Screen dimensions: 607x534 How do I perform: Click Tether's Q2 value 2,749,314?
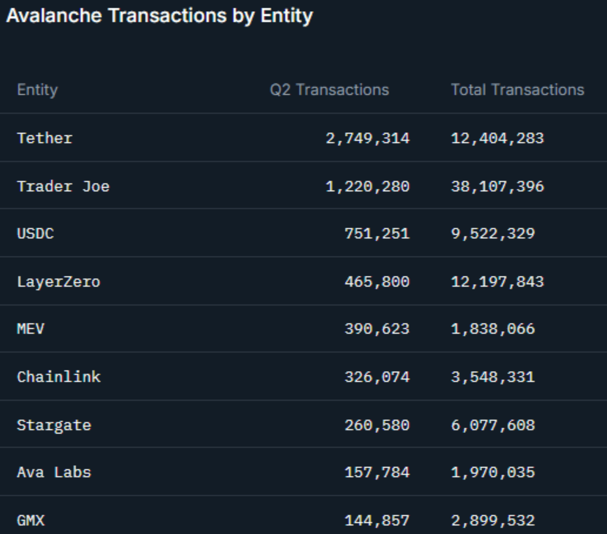pos(368,138)
